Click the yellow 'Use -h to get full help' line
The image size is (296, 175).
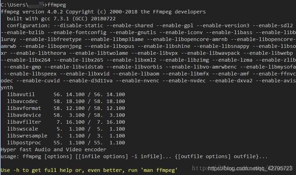(x=89, y=170)
